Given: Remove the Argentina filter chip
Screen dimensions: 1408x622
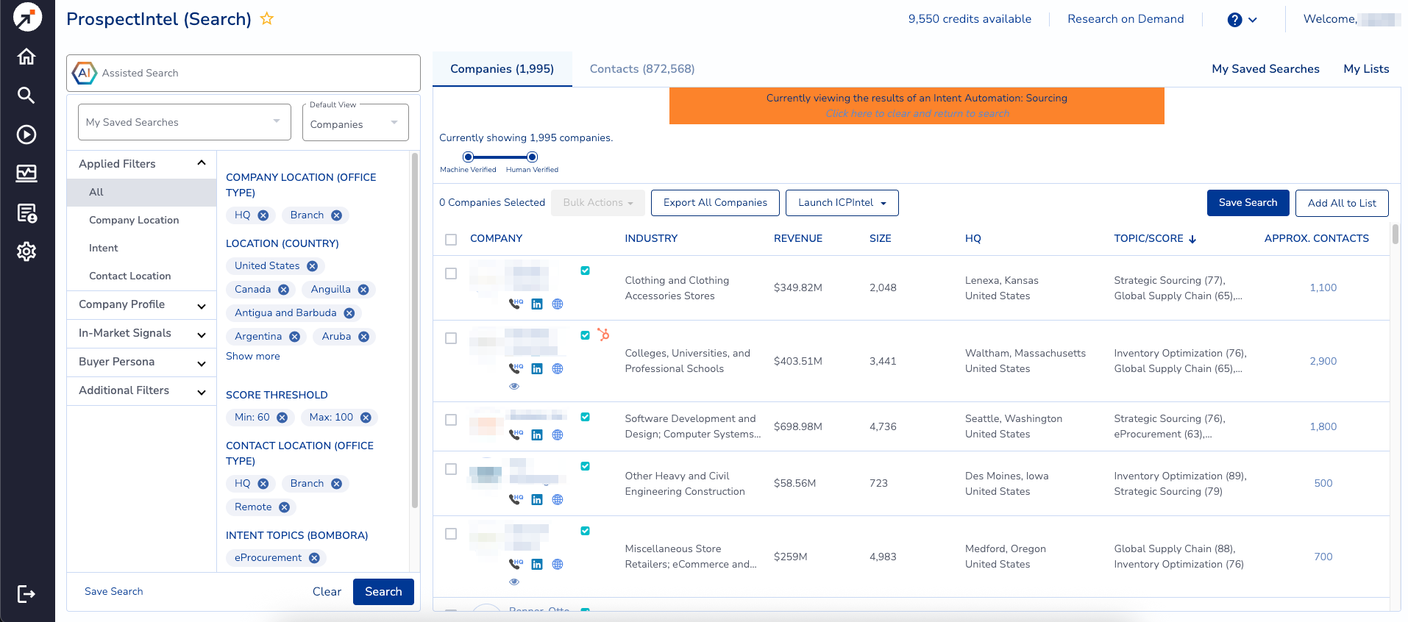Looking at the screenshot, I should tap(295, 337).
